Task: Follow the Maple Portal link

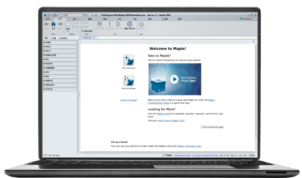Action: (x=163, y=114)
